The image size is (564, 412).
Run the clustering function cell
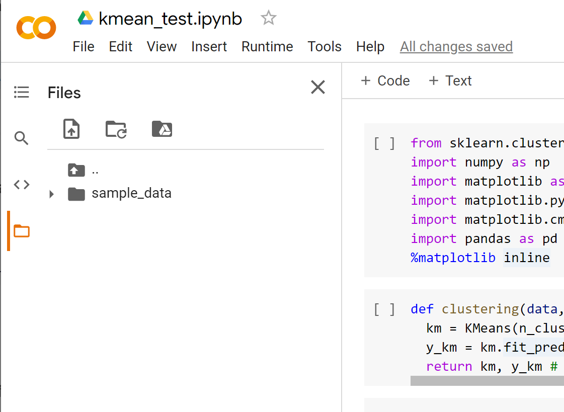(x=384, y=309)
